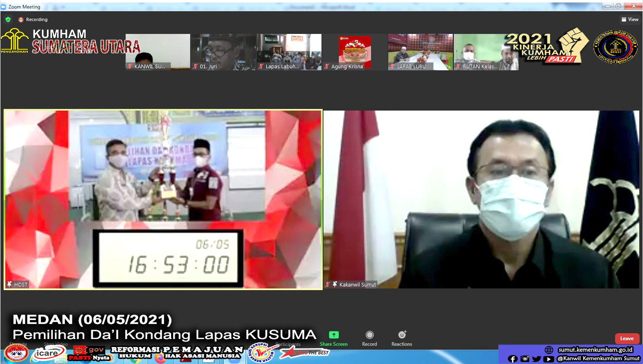Click the pin icon beside HOST label

pyautogui.click(x=9, y=284)
